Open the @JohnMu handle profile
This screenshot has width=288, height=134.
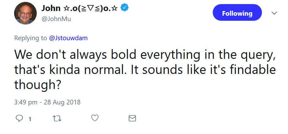(x=56, y=19)
